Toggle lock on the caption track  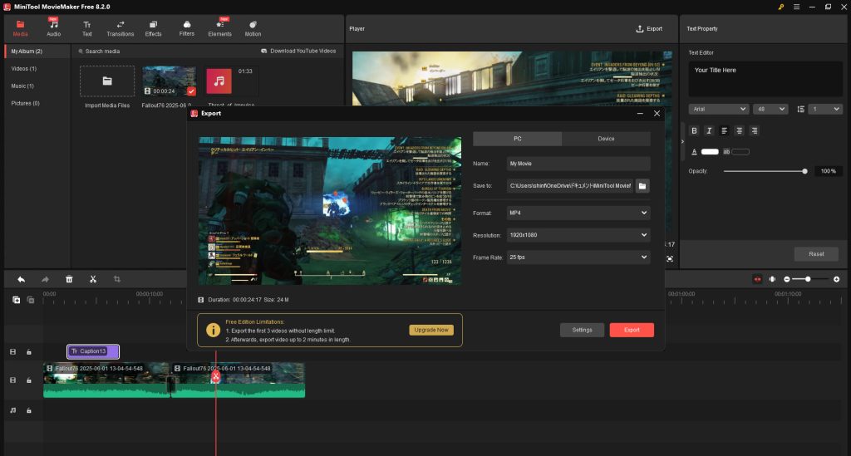click(x=29, y=352)
